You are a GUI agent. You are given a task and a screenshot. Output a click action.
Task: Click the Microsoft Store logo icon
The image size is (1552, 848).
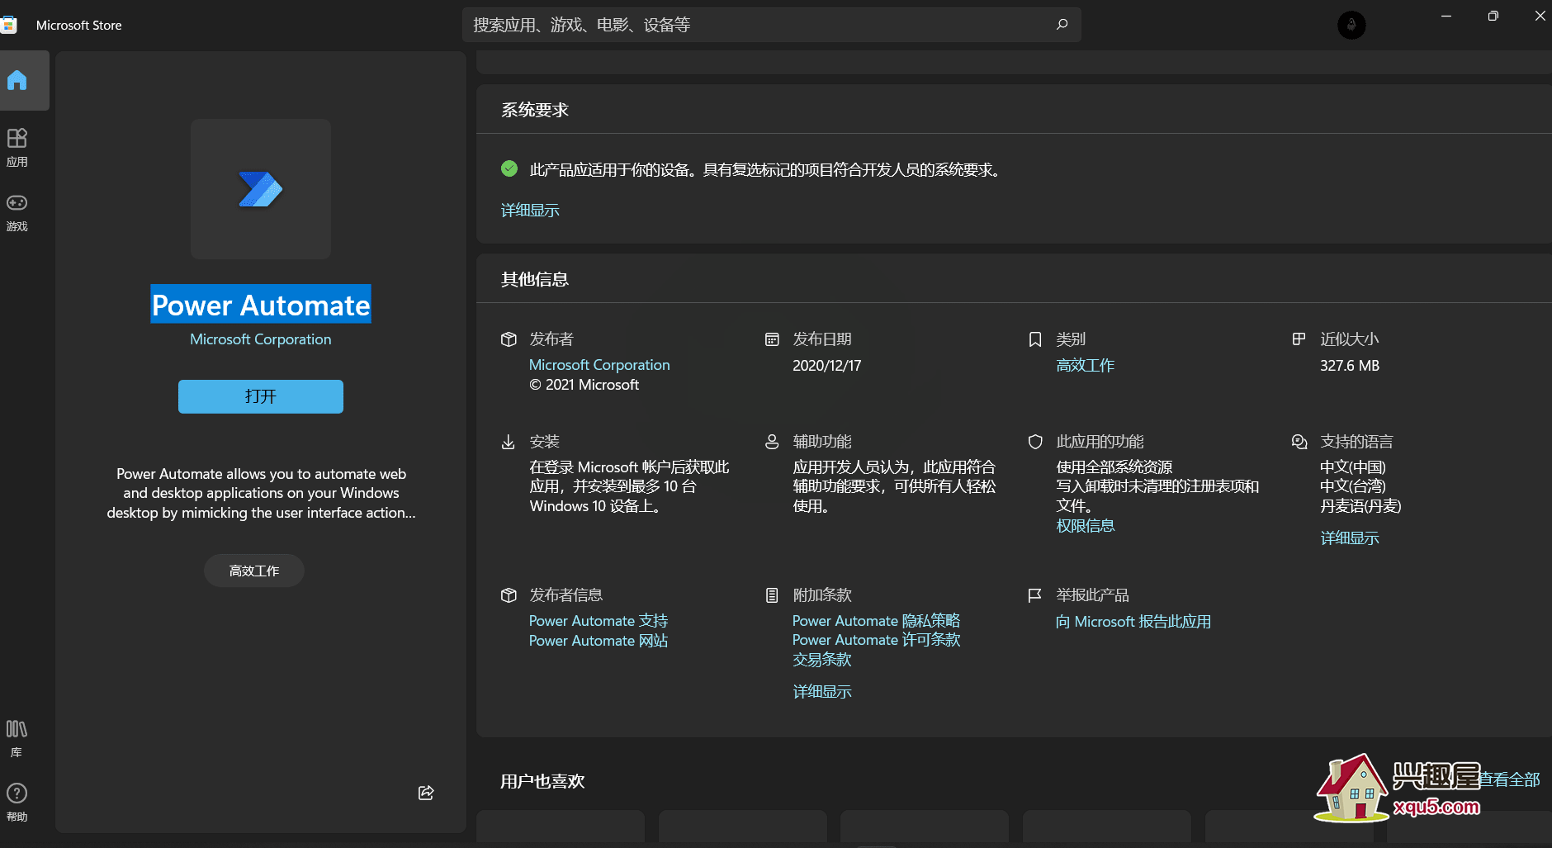click(x=8, y=25)
